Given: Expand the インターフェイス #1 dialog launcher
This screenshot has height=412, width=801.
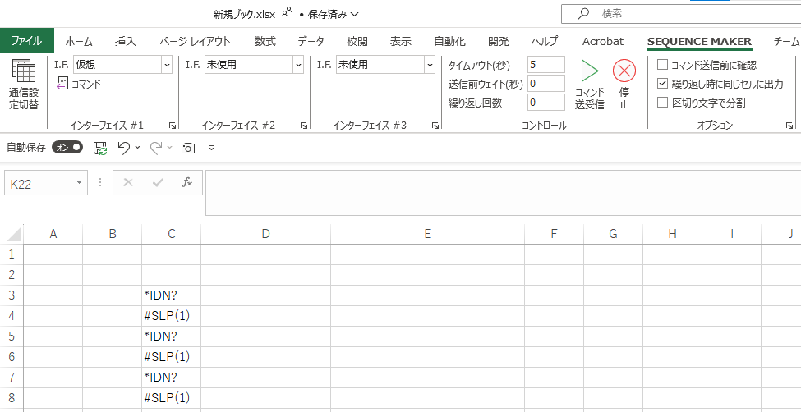Looking at the screenshot, I should point(173,126).
